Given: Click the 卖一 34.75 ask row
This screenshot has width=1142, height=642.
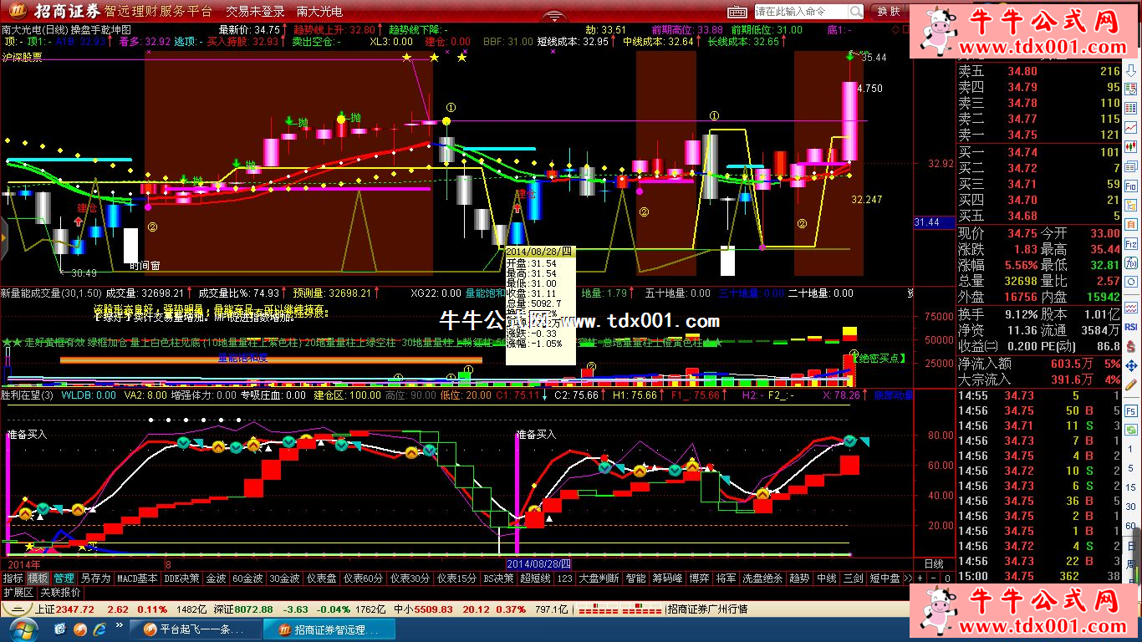Looking at the screenshot, I should click(1038, 135).
